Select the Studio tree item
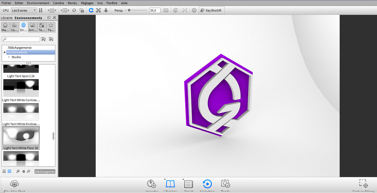Image resolution: width=377 pixels, height=193 pixels. point(16,57)
